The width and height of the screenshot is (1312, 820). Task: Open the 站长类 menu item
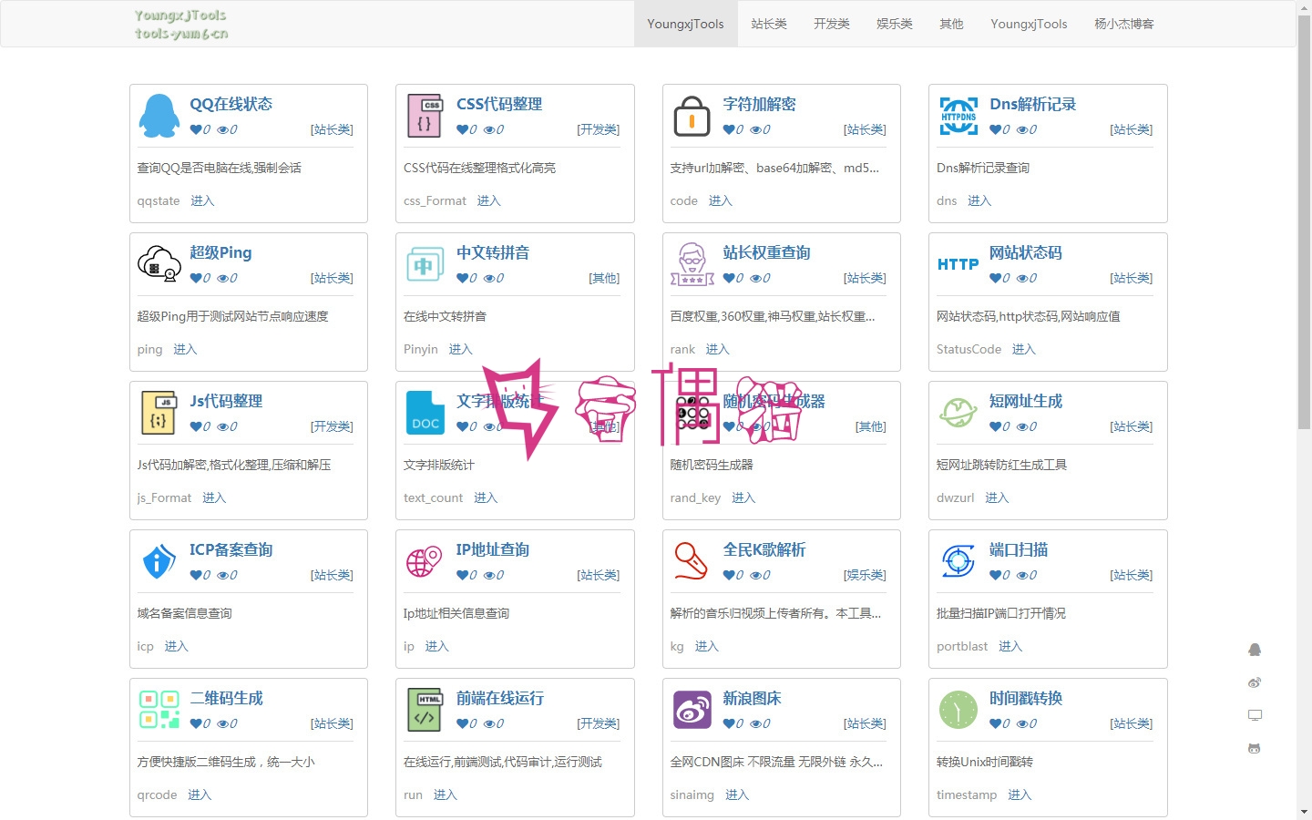(769, 24)
